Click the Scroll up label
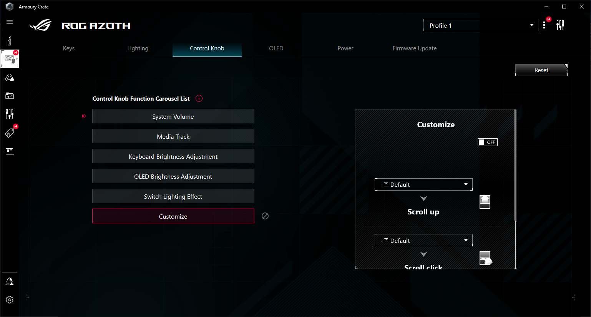Image resolution: width=591 pixels, height=317 pixels. tap(423, 212)
